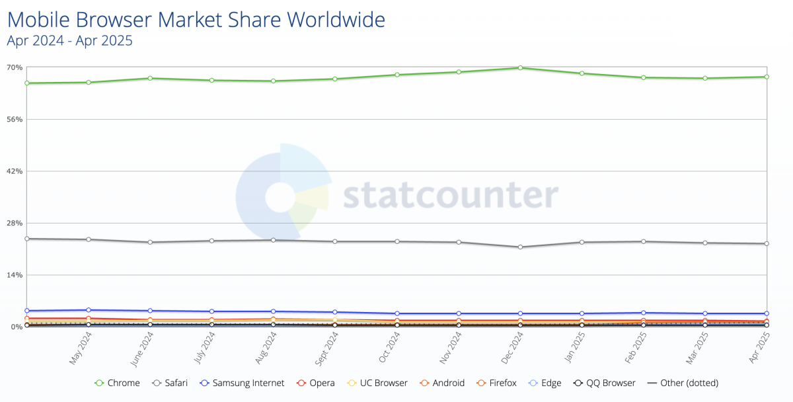Click the Apr 2024 - Apr 2025 subtitle
The height and width of the screenshot is (402, 793).
(69, 40)
